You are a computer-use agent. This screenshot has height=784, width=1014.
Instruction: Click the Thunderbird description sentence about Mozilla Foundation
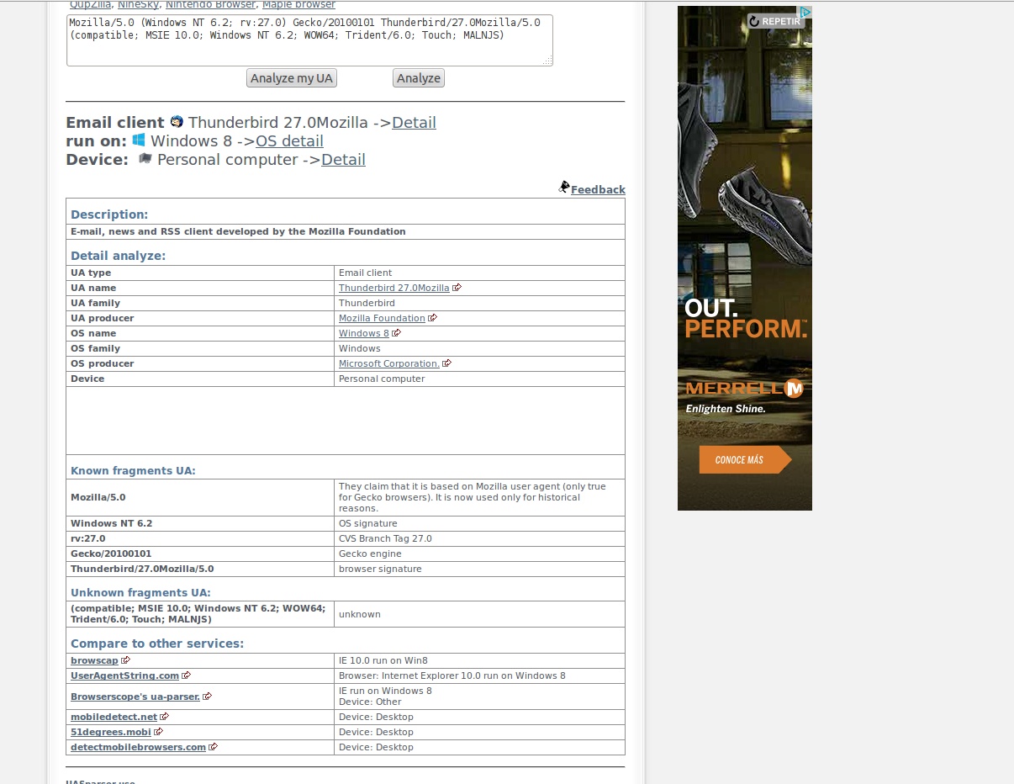238,231
